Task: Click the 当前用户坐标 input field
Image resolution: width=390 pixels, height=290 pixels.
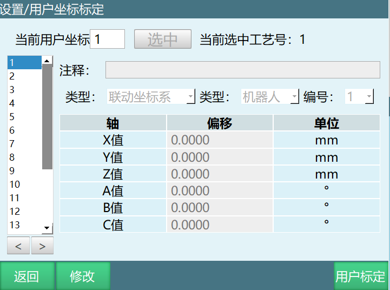Action: [x=107, y=39]
